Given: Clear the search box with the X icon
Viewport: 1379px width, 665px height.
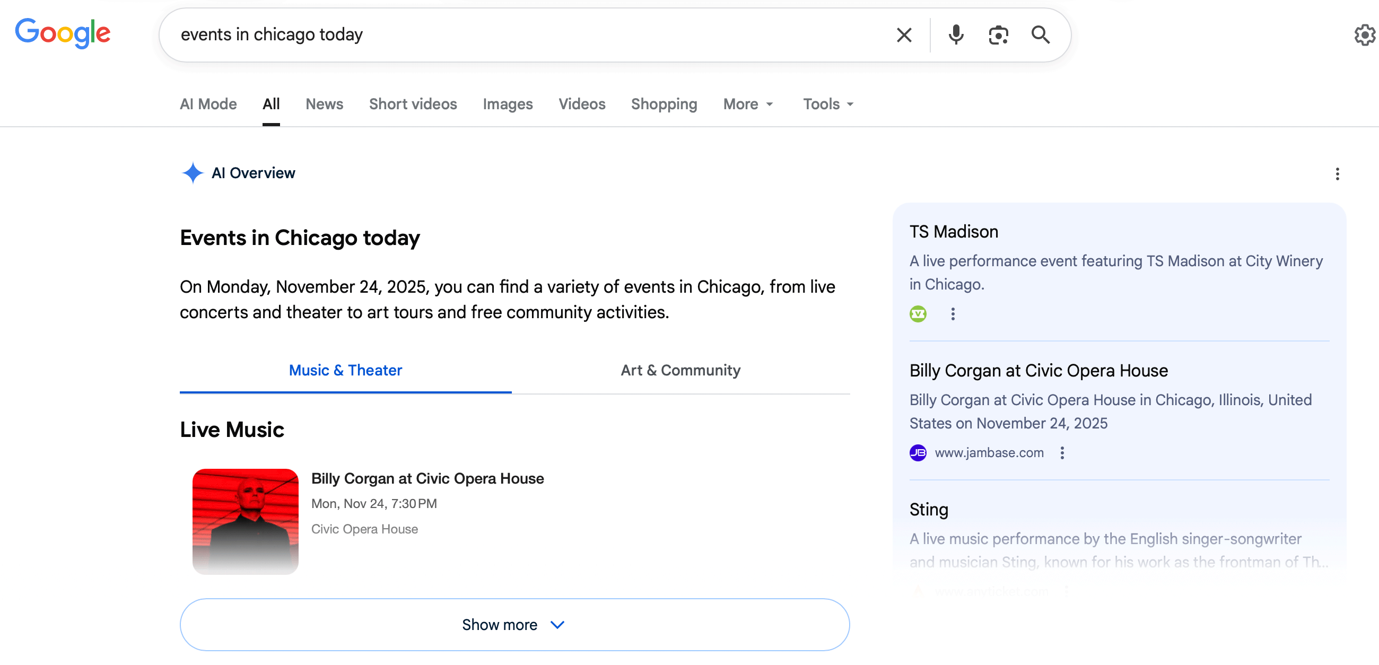Looking at the screenshot, I should 904,36.
